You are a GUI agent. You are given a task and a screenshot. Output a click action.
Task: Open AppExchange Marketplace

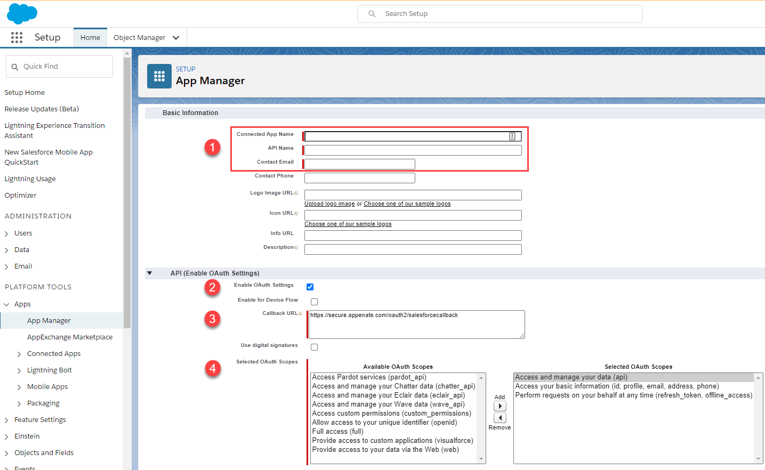coord(70,337)
